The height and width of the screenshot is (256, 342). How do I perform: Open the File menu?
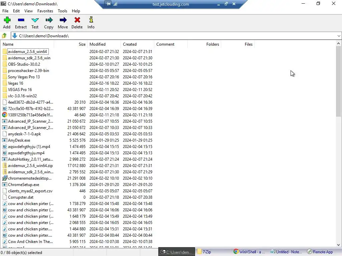[x=5, y=11]
